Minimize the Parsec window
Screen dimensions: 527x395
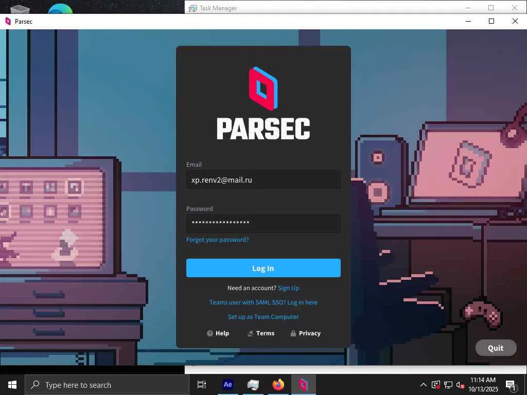click(x=468, y=21)
